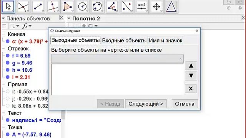Image resolution: width=246 pixels, height=138 pixels.
Task: Switch to Имя и значок tab
Action: (x=166, y=41)
